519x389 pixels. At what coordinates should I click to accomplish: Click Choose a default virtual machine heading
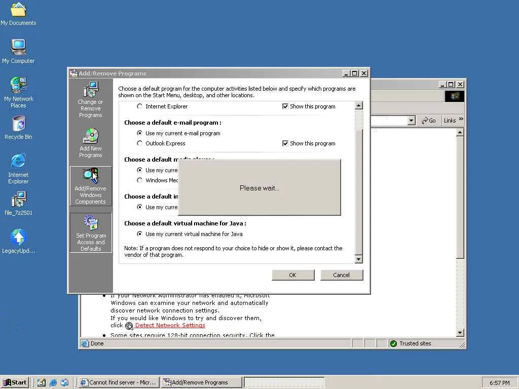point(185,223)
